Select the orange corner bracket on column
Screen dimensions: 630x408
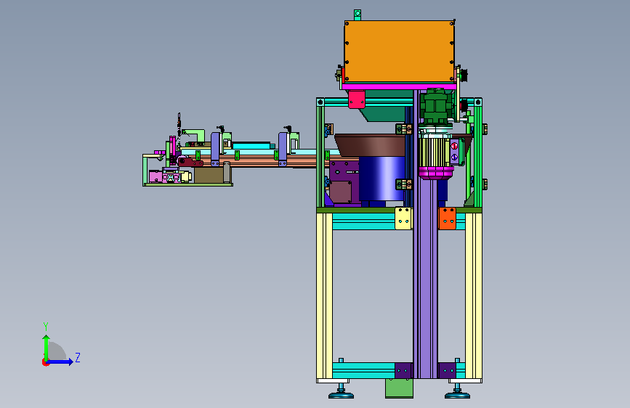tap(447, 219)
